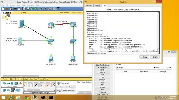Screen dimensions: 179x100
Task: Click the Redo green arrow icon
Action: tap(36, 9)
